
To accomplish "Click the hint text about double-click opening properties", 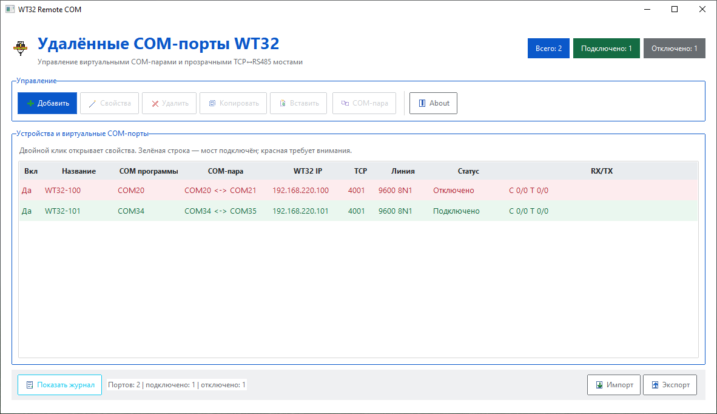I will (185, 151).
